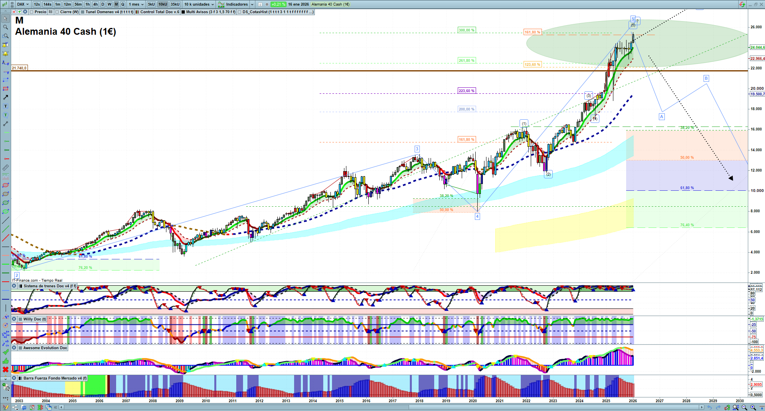The width and height of the screenshot is (765, 411).
Task: Click the scrollbar right arrow
Action: [x=702, y=407]
